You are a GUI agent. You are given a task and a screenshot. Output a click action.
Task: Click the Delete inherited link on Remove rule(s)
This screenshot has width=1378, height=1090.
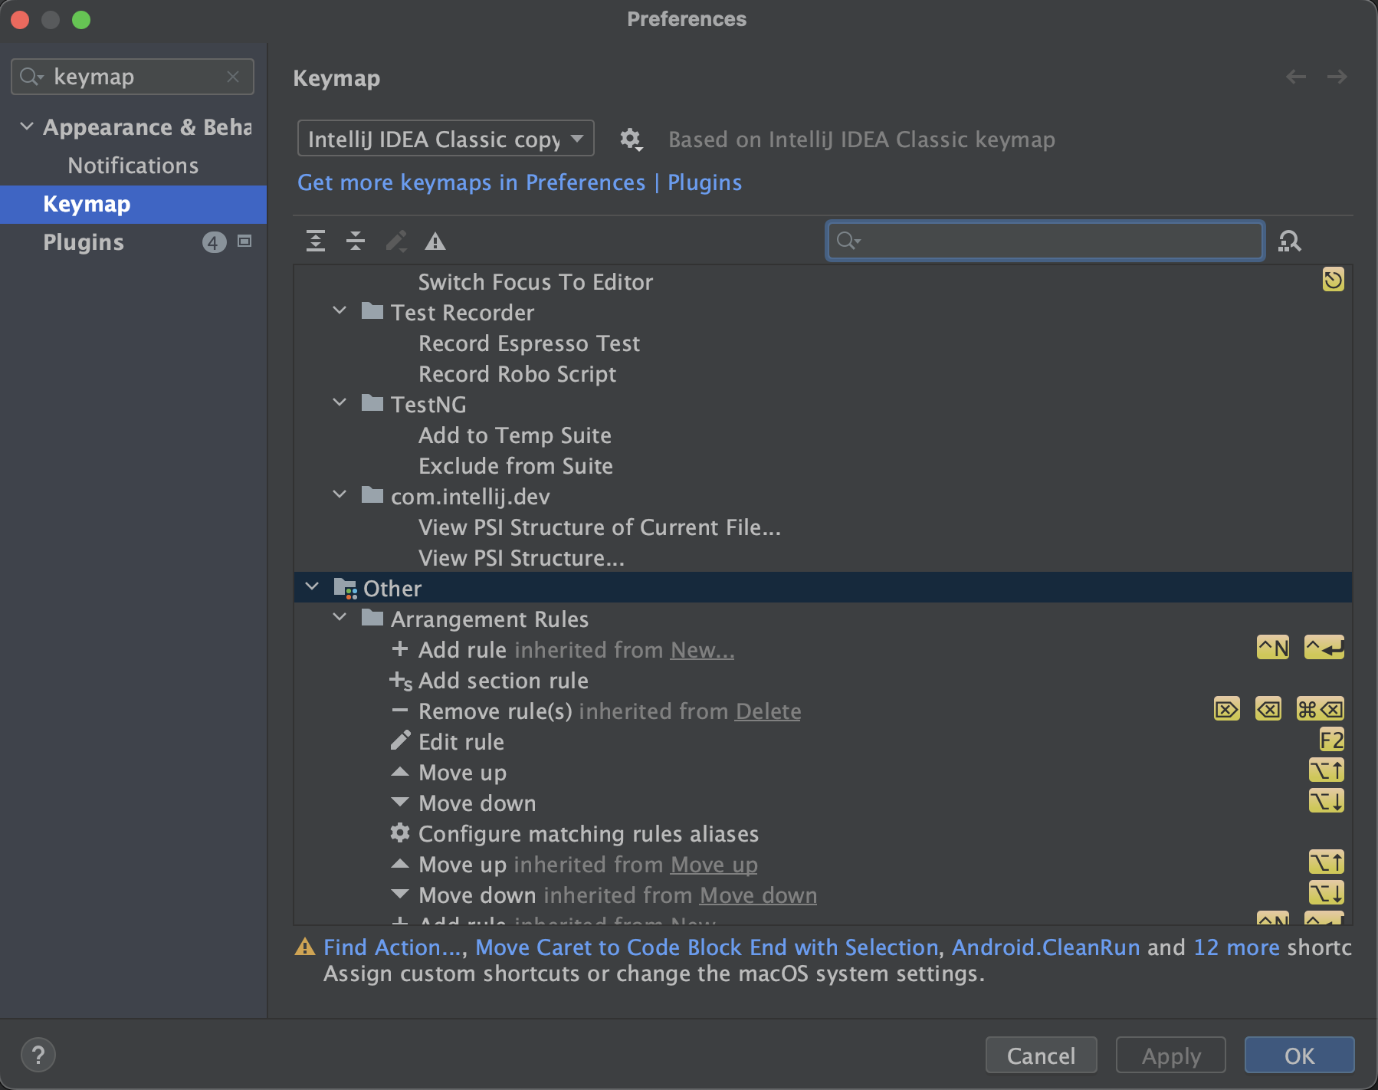[x=768, y=711]
